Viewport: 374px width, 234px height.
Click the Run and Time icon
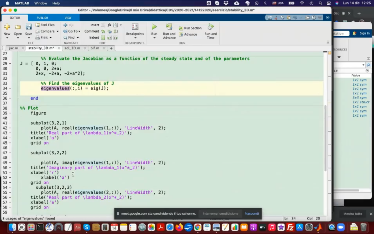[210, 27]
